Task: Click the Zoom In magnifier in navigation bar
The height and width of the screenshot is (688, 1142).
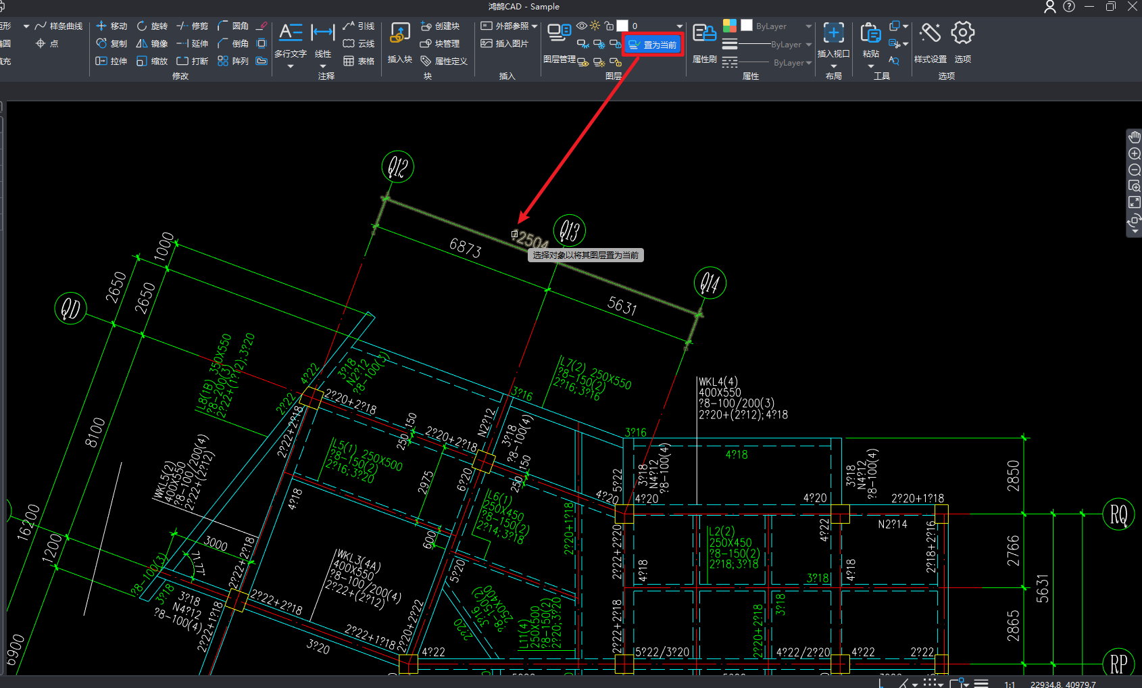Action: coord(1135,153)
